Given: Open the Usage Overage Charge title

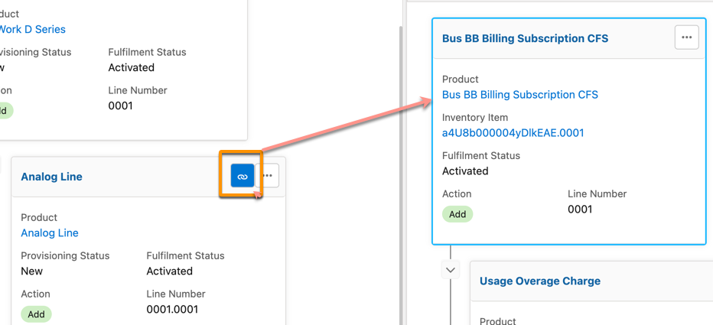Looking at the screenshot, I should point(539,281).
